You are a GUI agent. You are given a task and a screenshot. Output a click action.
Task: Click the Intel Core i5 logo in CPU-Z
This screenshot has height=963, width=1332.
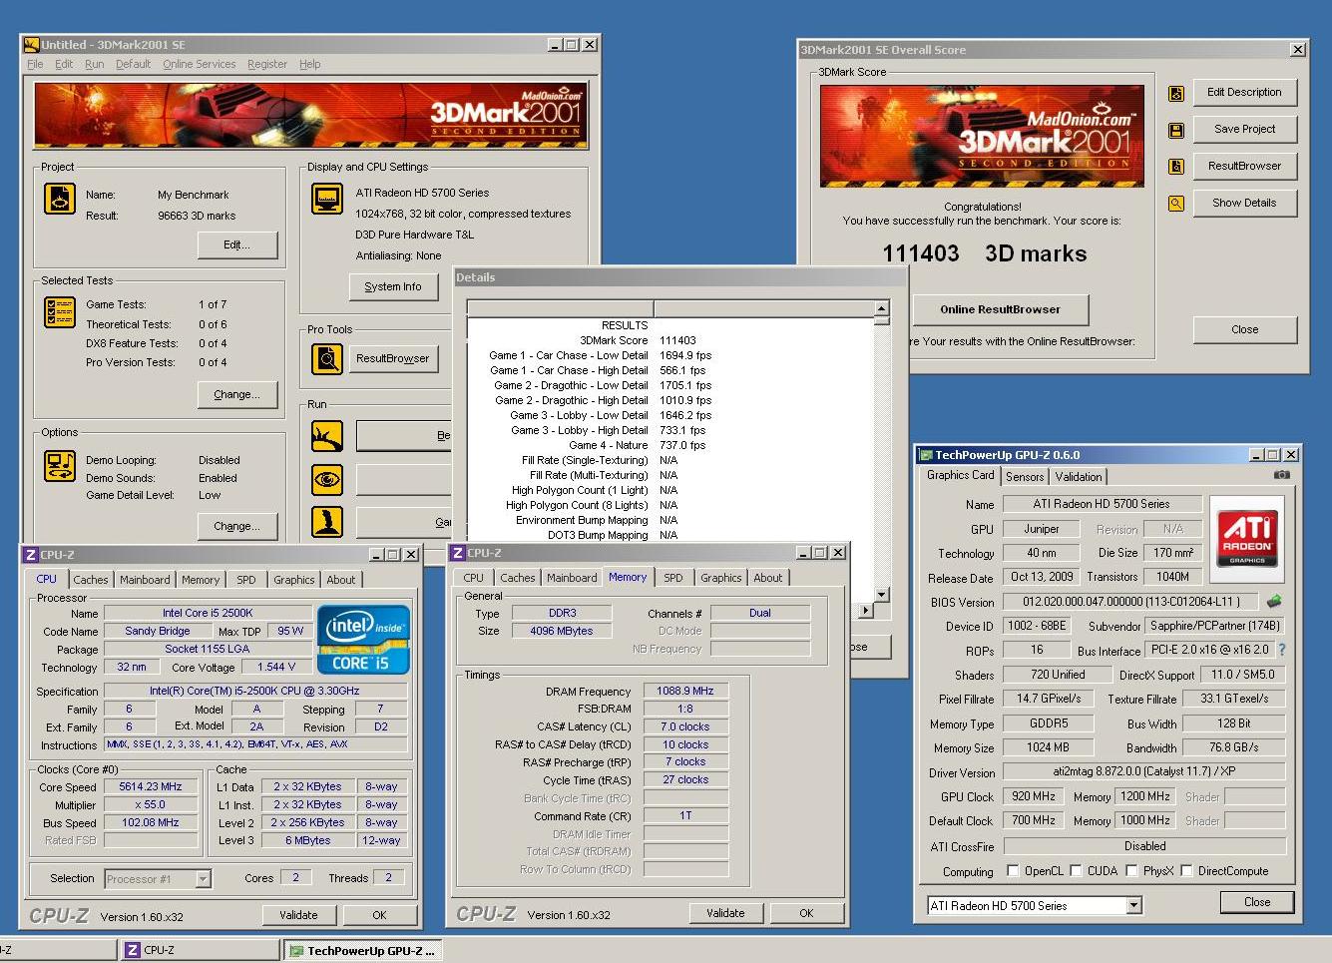(363, 640)
